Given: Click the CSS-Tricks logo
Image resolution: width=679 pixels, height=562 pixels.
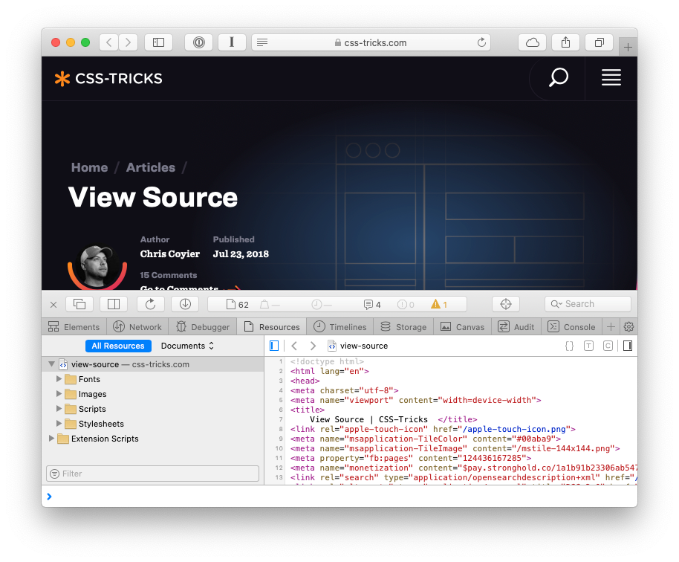Looking at the screenshot, I should pos(108,79).
